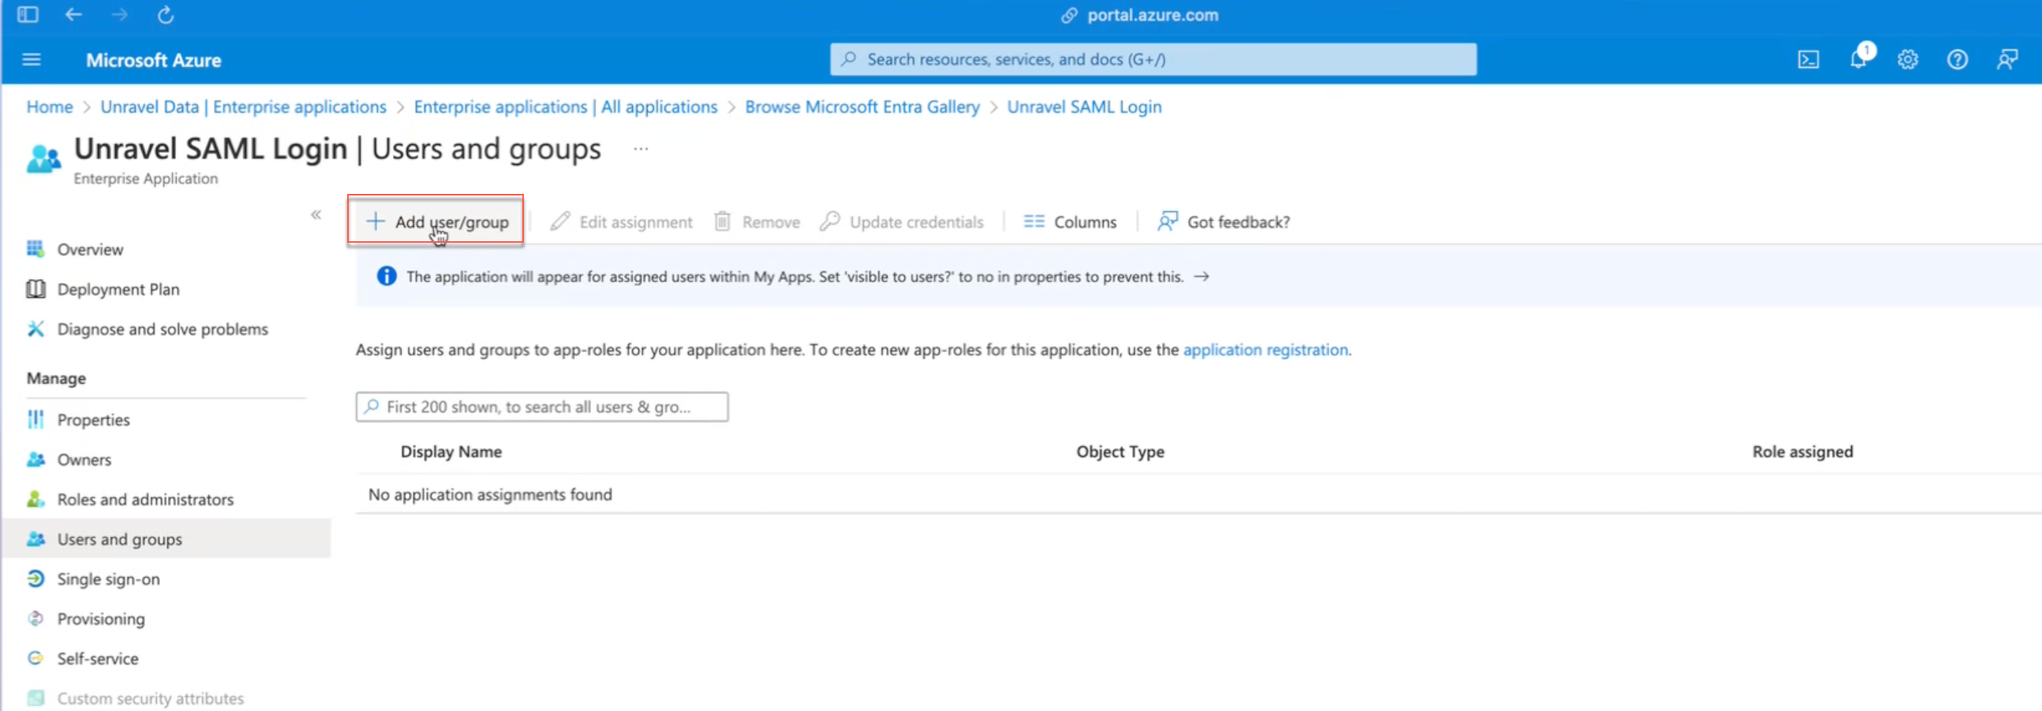Viewport: 2042px width, 711px height.
Task: Select Properties in the Manage section
Action: [x=94, y=419]
